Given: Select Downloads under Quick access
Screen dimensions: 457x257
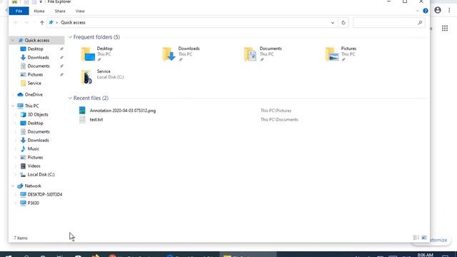Looking at the screenshot, I should coord(38,57).
